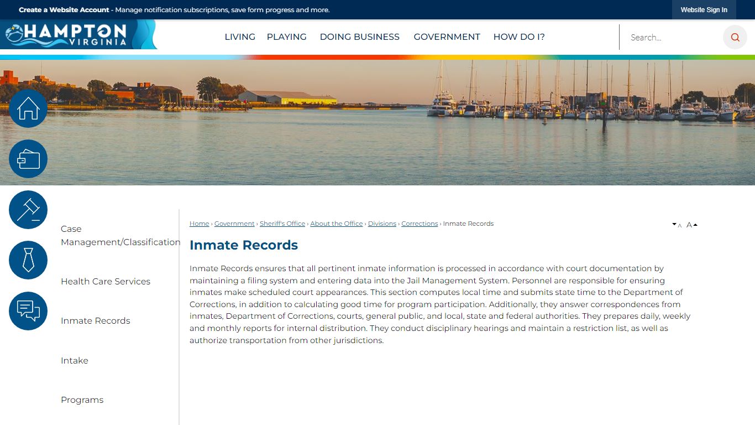Open the Corrections breadcrumb link
Image resolution: width=755 pixels, height=425 pixels.
[x=420, y=223]
